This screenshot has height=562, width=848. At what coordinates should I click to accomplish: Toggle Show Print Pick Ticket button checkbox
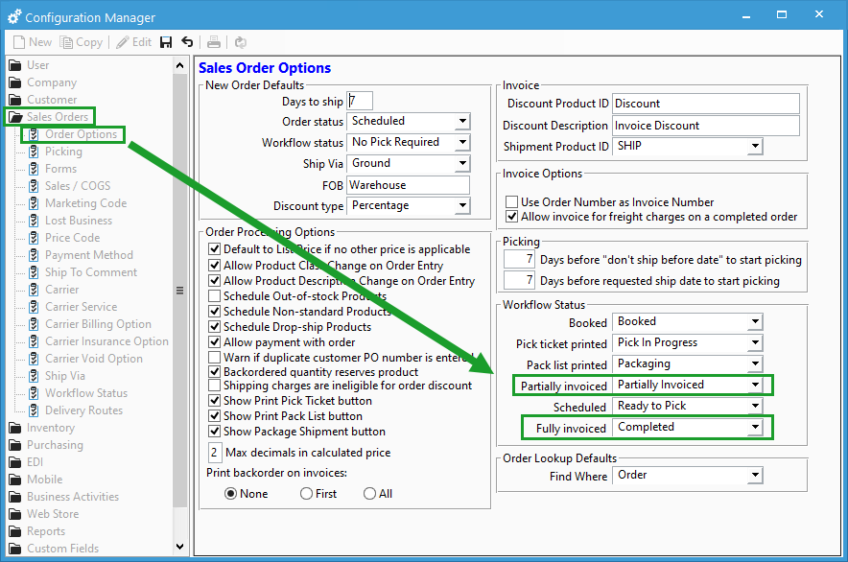[x=215, y=401]
